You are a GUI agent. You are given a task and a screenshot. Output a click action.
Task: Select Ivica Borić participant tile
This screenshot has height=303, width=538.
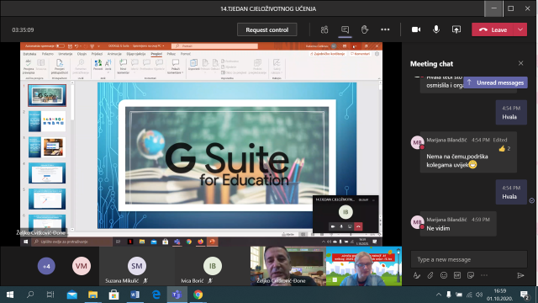tap(213, 266)
